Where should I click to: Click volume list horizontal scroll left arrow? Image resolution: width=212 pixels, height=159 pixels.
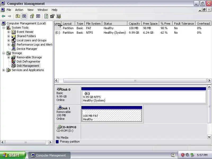[56, 81]
